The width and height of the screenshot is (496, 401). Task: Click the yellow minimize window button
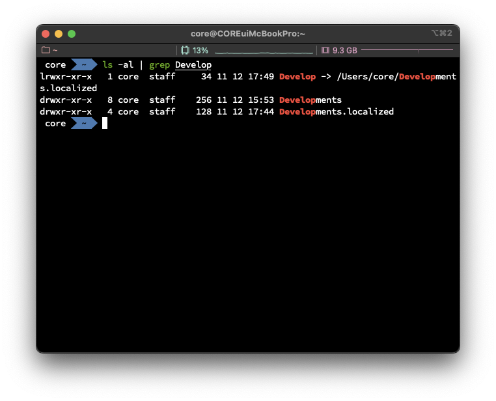tap(59, 34)
